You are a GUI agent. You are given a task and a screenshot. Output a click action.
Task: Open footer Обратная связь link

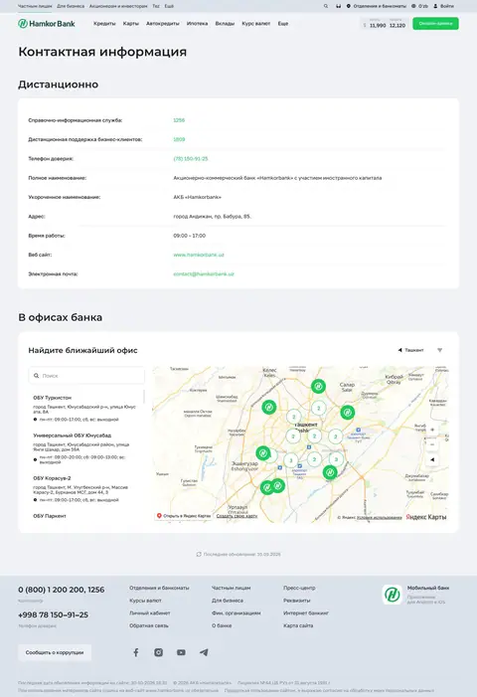point(149,625)
